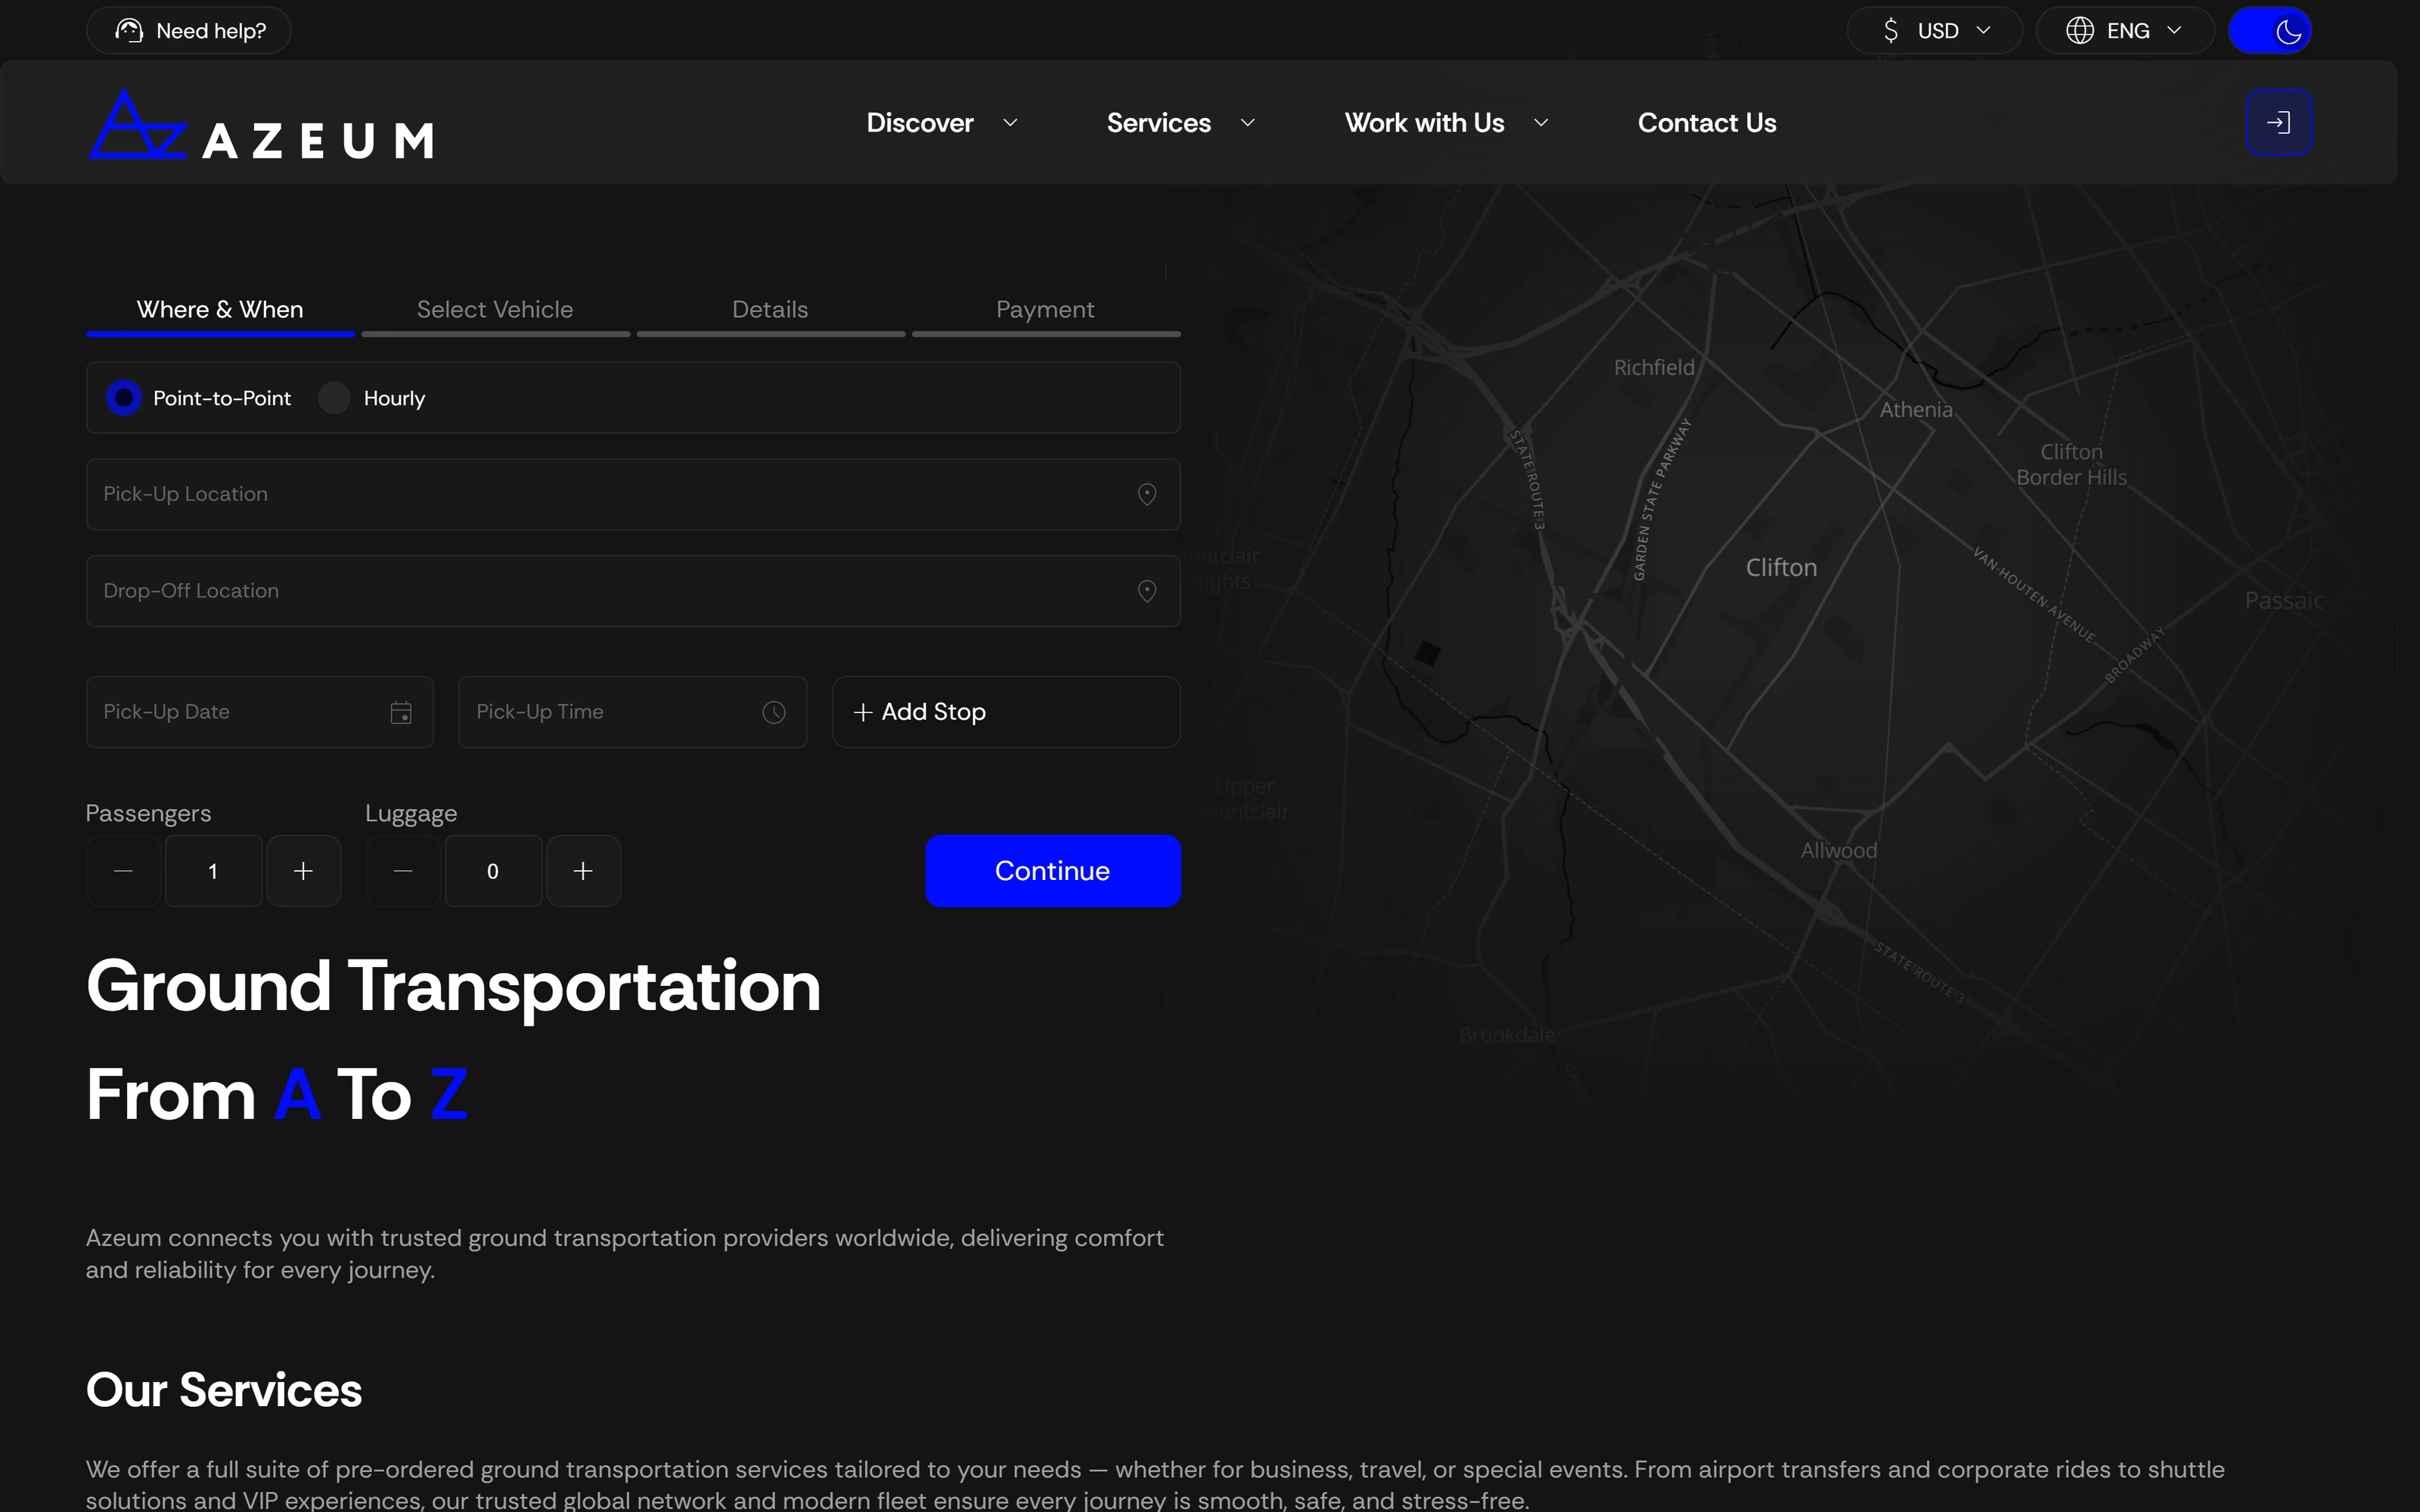Open the USD currency dropdown

[x=1934, y=31]
